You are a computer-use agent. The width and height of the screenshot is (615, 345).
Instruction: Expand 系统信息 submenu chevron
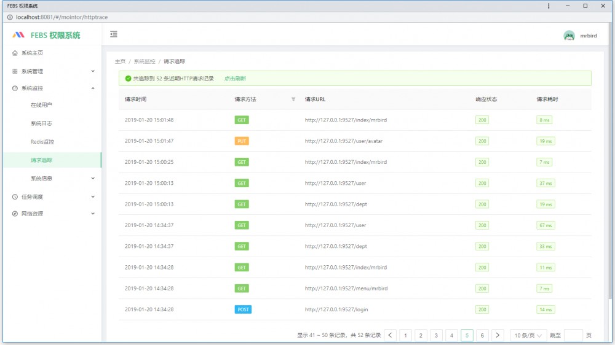pyautogui.click(x=93, y=178)
